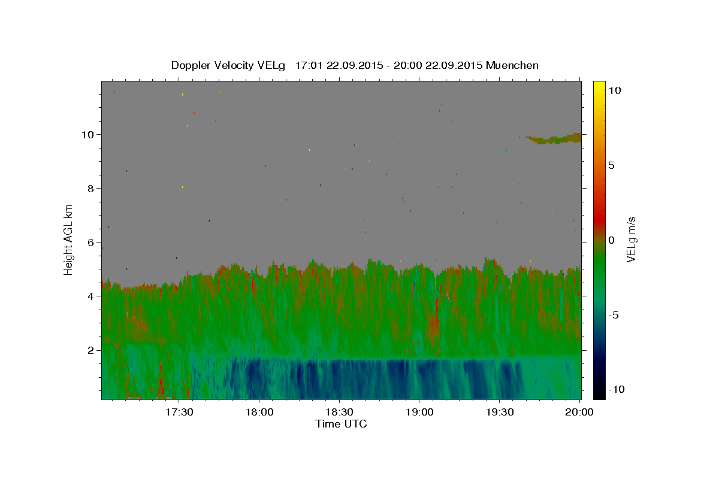This screenshot has width=719, height=479.
Task: Click the 'Muenchen' station name in title
Action: coord(512,65)
